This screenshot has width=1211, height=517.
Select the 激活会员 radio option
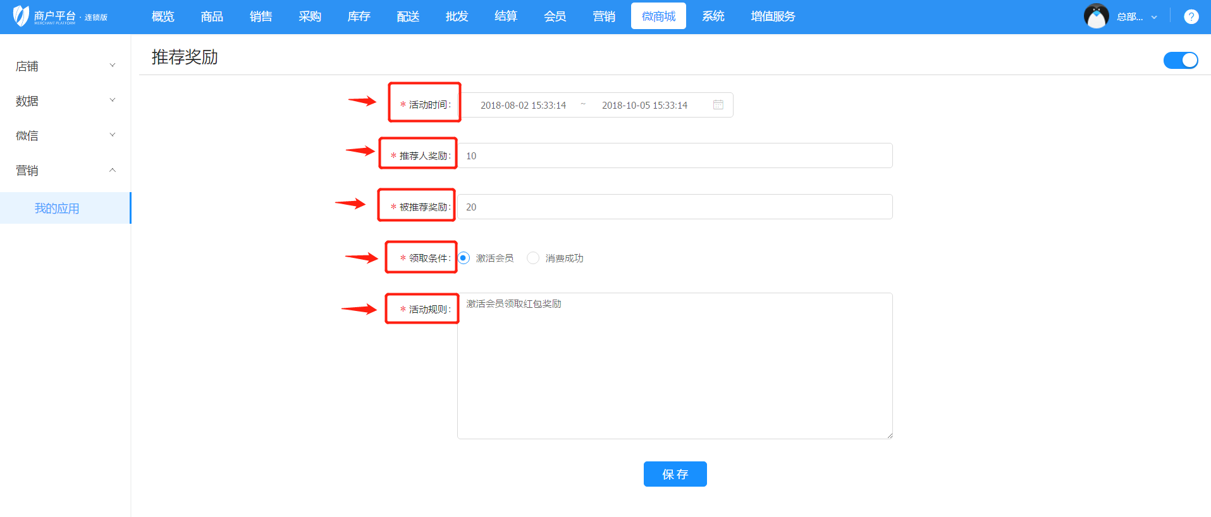tap(464, 258)
